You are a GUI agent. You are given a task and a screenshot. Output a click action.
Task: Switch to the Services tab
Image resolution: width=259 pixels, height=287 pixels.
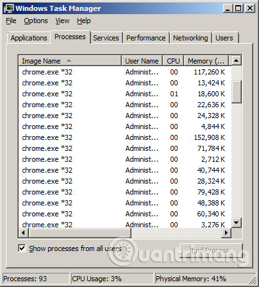pyautogui.click(x=106, y=38)
